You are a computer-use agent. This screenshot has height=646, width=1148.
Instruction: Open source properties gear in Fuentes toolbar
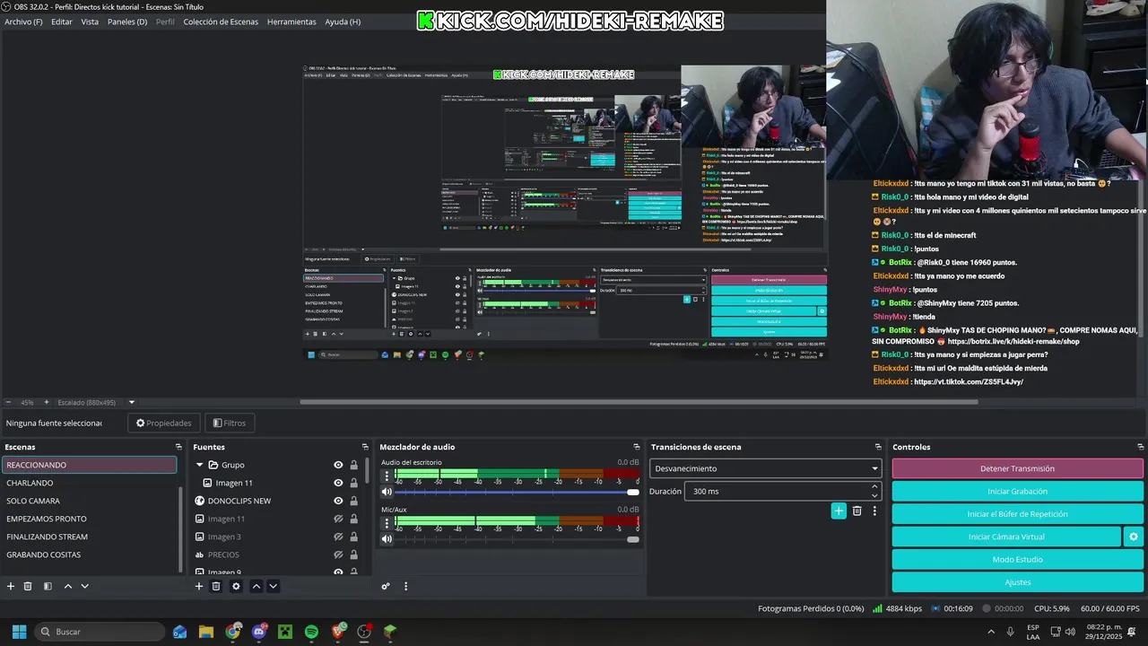click(236, 586)
